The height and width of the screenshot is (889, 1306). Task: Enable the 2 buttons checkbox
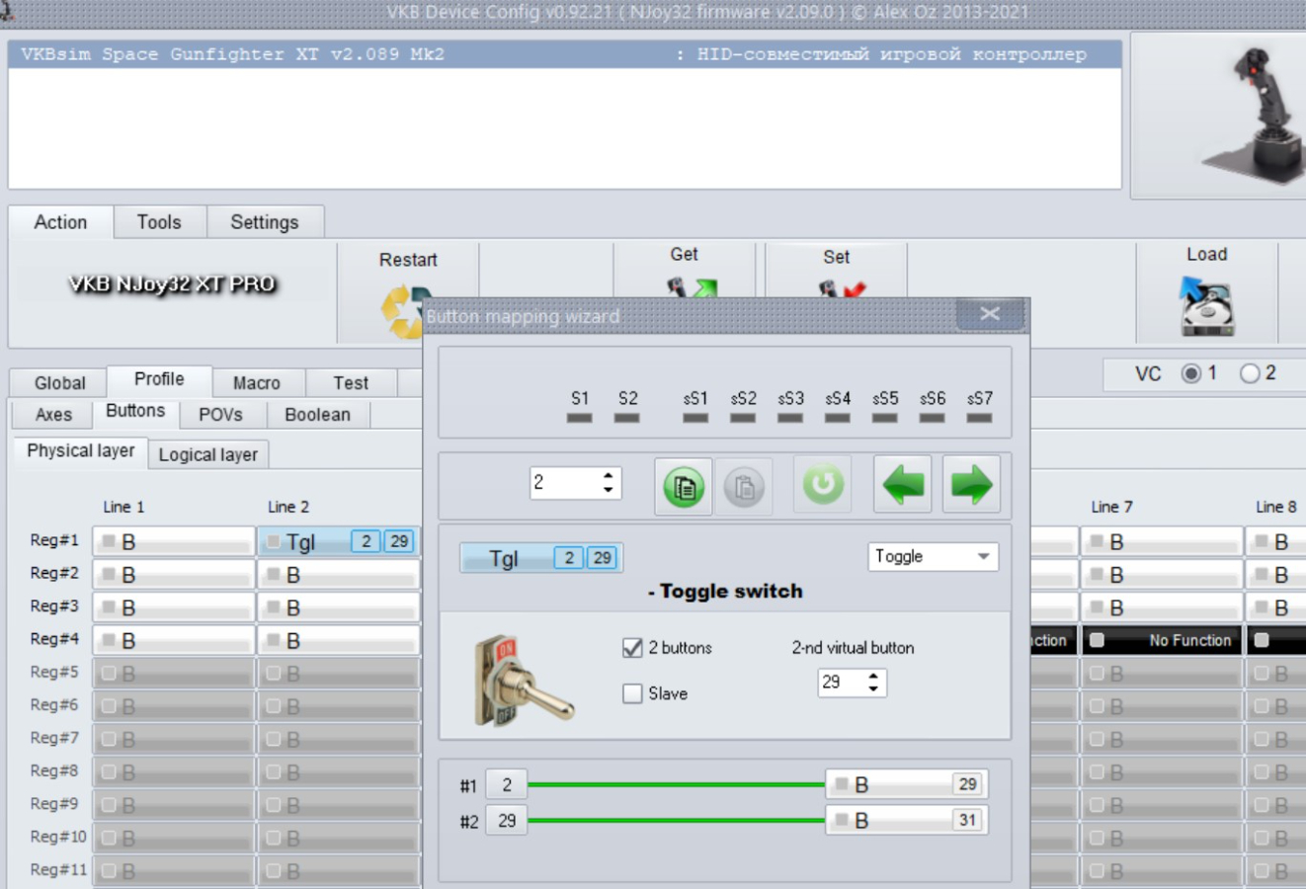pyautogui.click(x=632, y=648)
